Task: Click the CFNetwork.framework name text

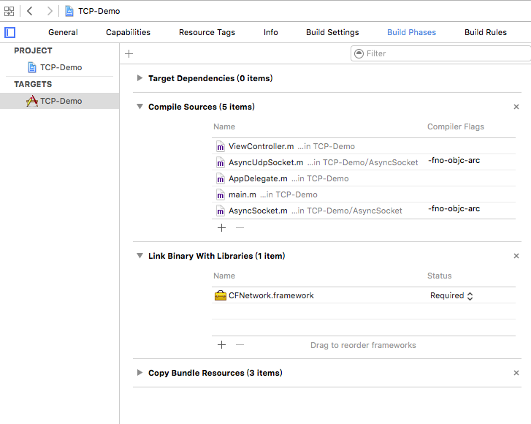Action: [271, 295]
